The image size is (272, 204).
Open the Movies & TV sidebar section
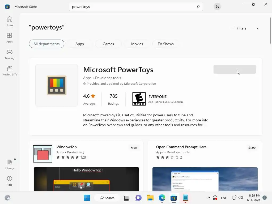[x=10, y=71]
